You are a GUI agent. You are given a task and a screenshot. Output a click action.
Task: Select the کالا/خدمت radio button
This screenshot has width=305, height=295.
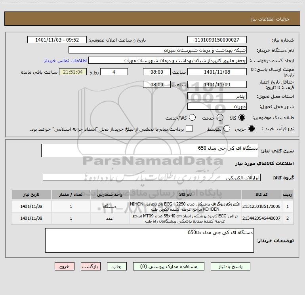(192, 118)
